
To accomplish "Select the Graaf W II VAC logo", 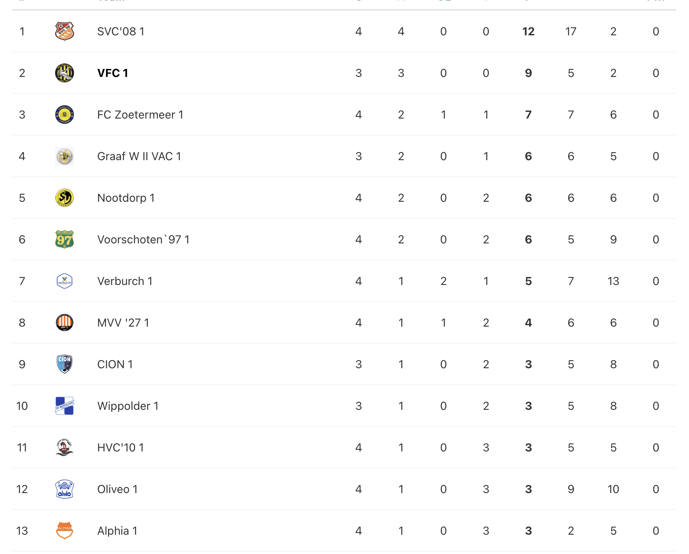I will (64, 156).
